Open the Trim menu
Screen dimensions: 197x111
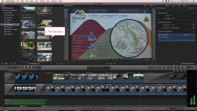click(27, 1)
